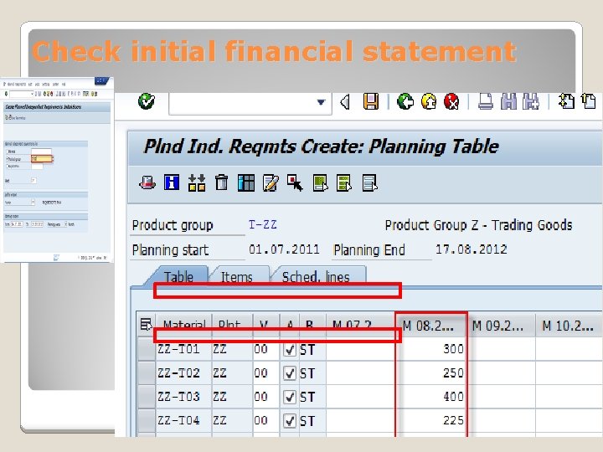This screenshot has height=452, width=603.
Task: Open the Sched. lines tab
Action: pos(316,277)
